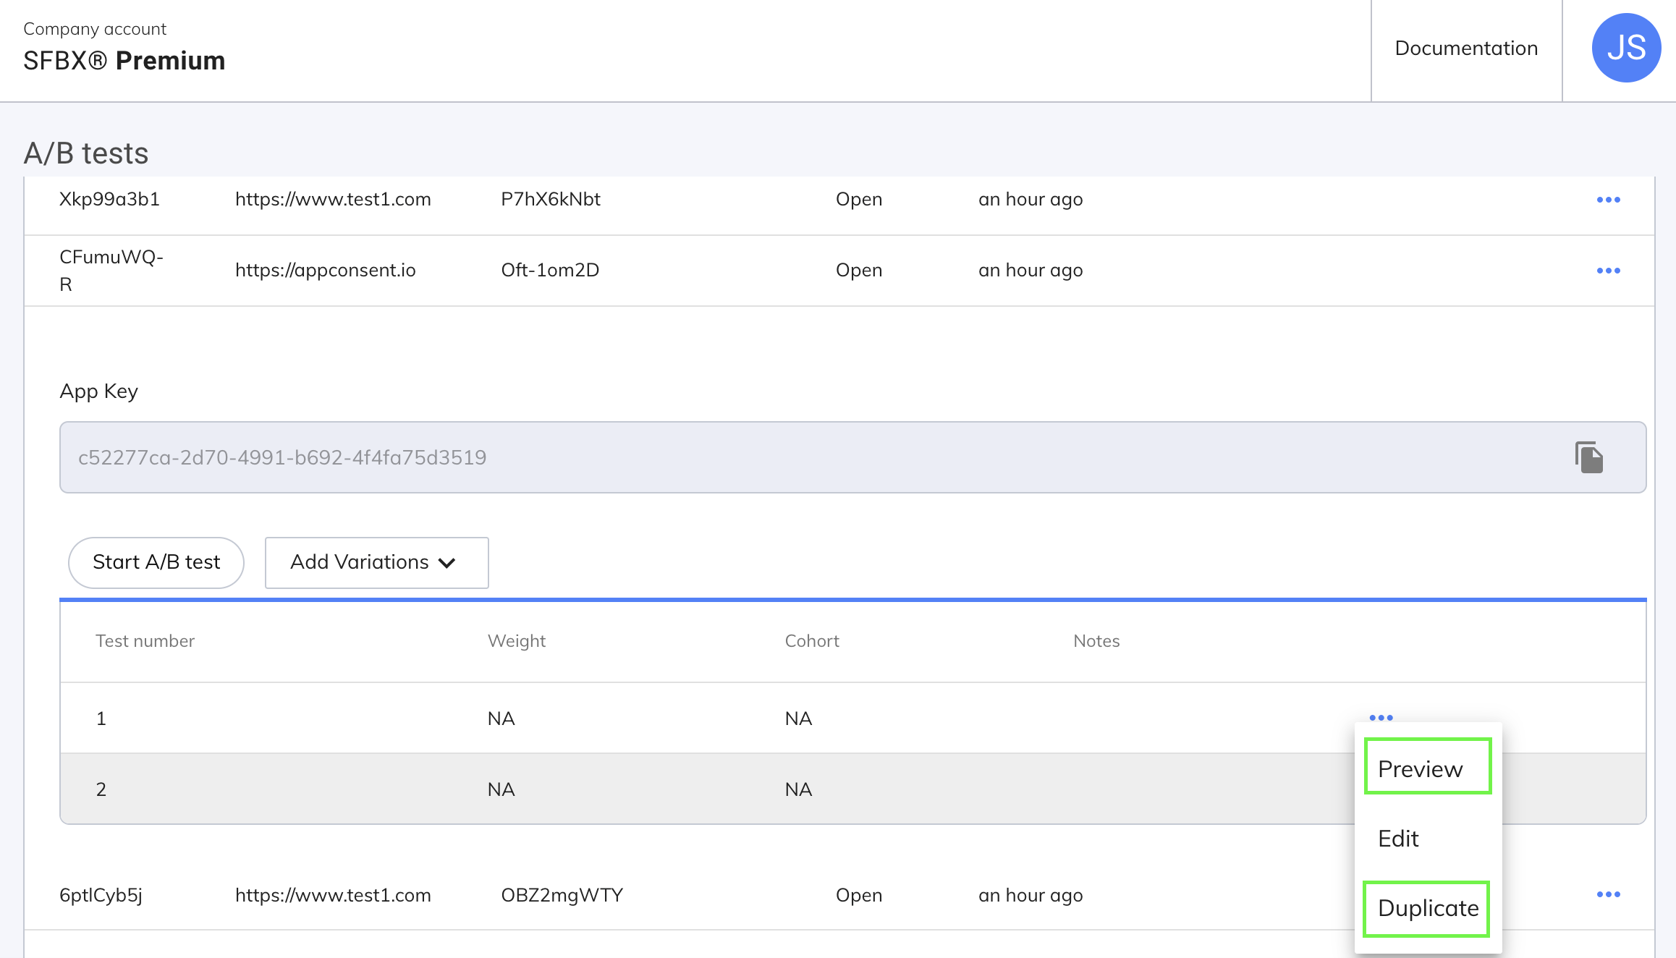Expand the Xkp99a3b1 test row
The height and width of the screenshot is (958, 1676).
(109, 199)
